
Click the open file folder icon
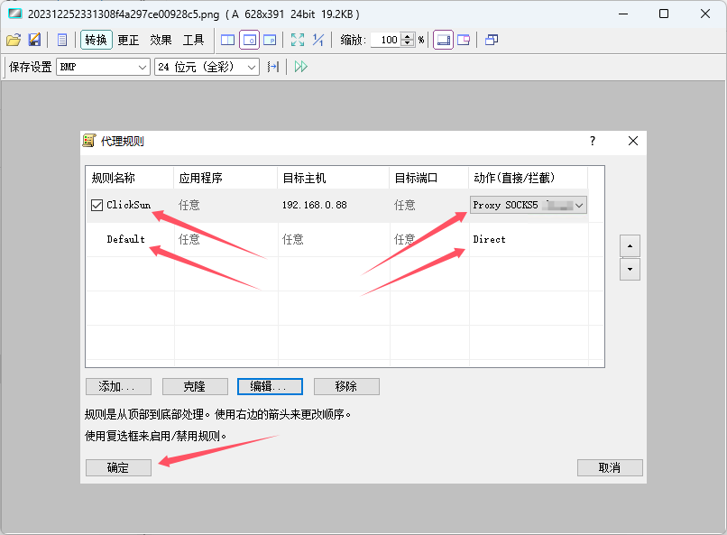click(x=13, y=40)
